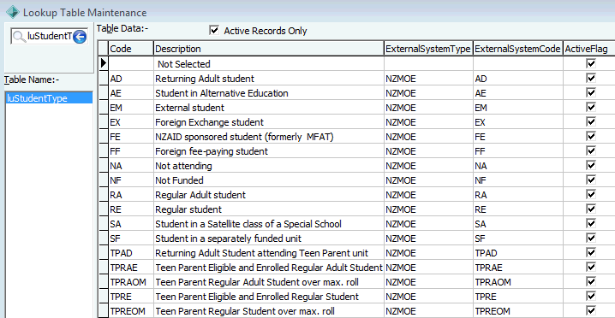Click the 'Table Data:-' label
The image size is (615, 318).
pos(122,28)
